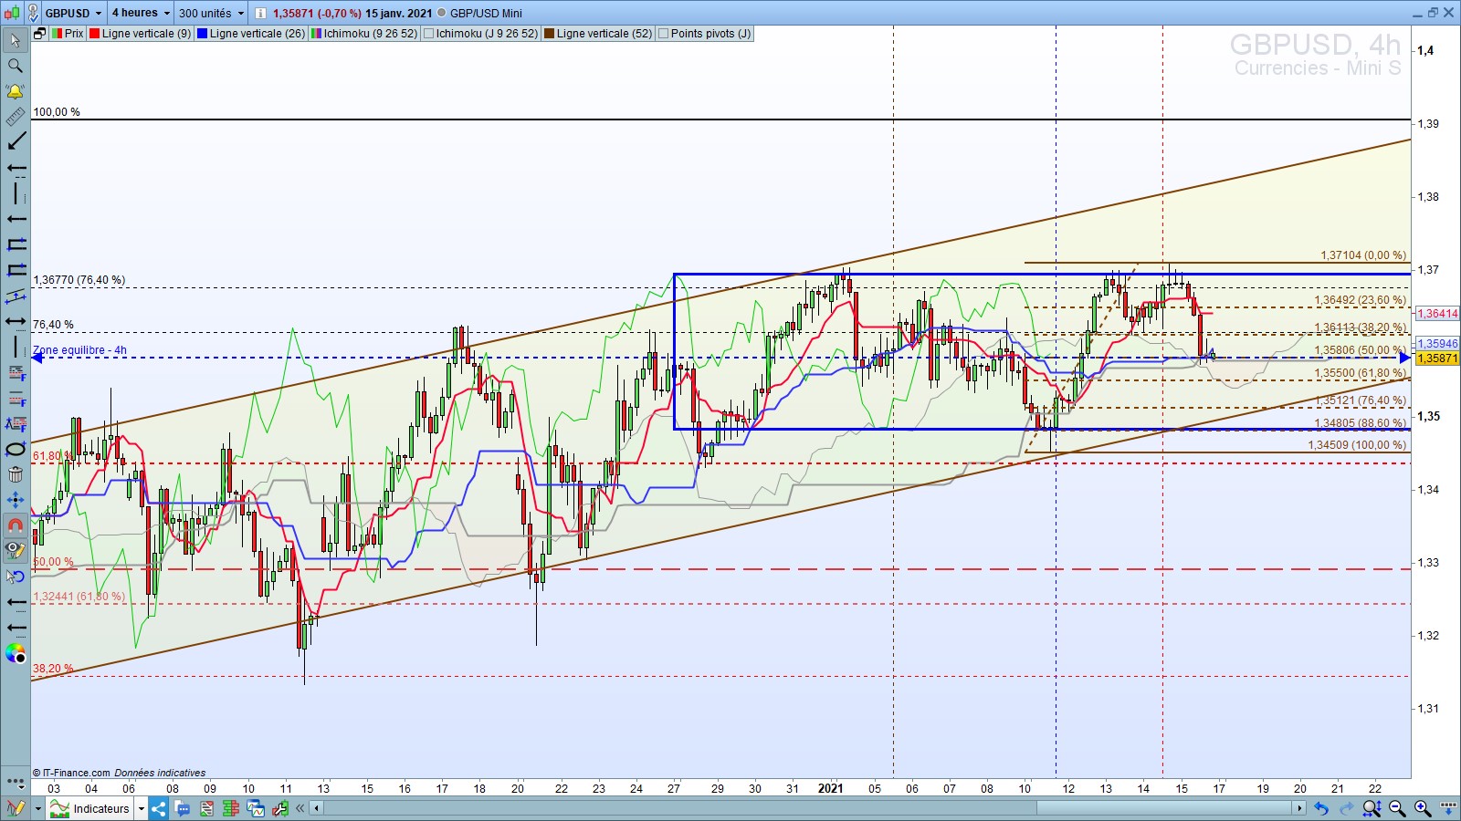
Task: Select the four-arrow move tool
Action: (x=16, y=500)
